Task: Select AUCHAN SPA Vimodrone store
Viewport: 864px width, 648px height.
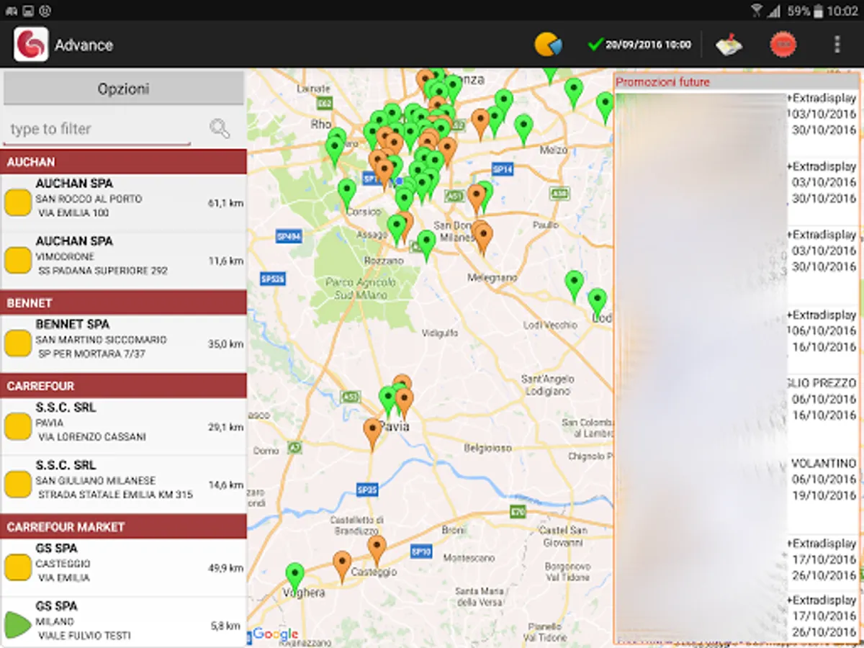Action: pyautogui.click(x=123, y=260)
